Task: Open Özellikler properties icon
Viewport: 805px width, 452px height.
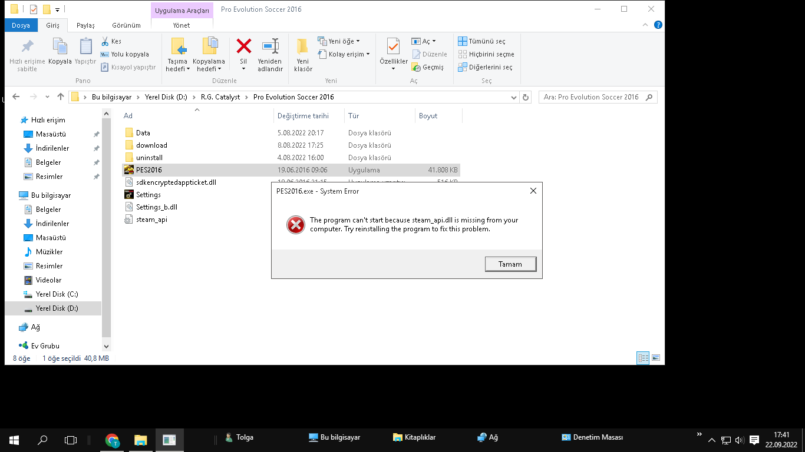Action: point(393,46)
